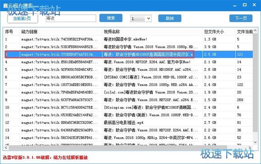Select row 毒液.Venom.2018.1080p.HDRip.X264-中英双字
The width and height of the screenshot is (261, 164).
(151, 138)
